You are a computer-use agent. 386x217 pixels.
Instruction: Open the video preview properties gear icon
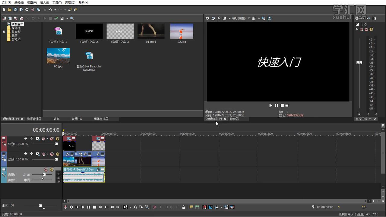point(207,18)
